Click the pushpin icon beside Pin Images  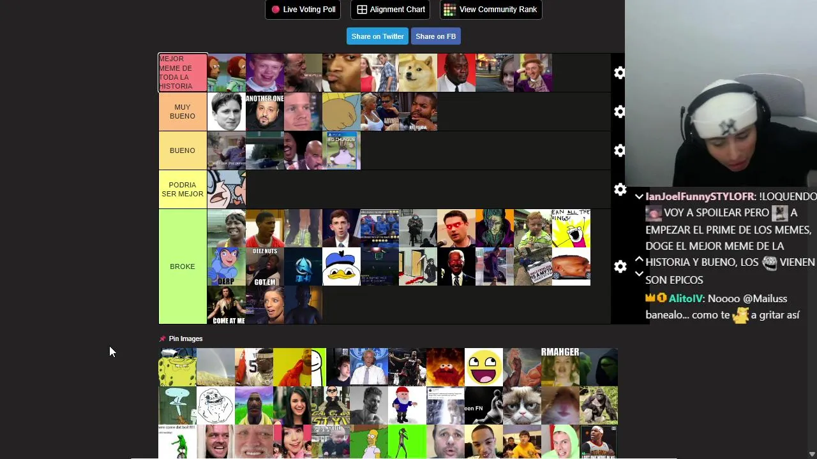[x=162, y=339]
